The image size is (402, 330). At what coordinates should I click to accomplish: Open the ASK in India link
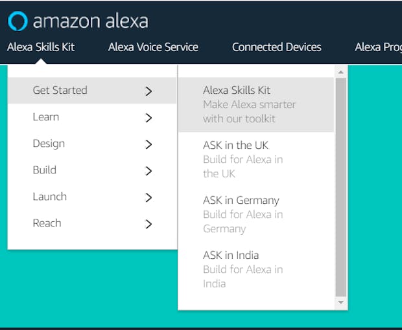tap(256, 269)
